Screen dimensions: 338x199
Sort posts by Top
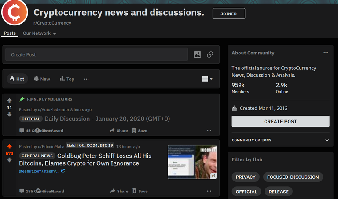(67, 79)
